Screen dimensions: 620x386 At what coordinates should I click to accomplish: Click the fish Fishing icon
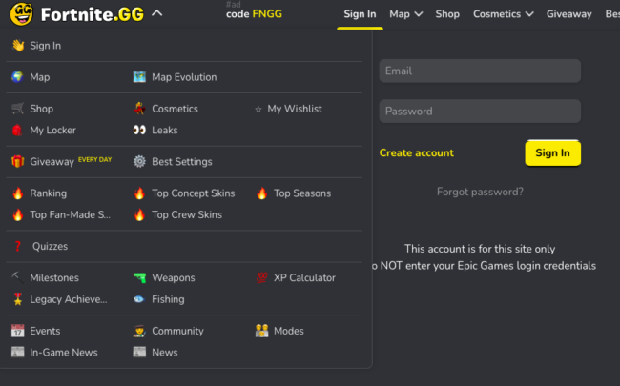(x=139, y=299)
